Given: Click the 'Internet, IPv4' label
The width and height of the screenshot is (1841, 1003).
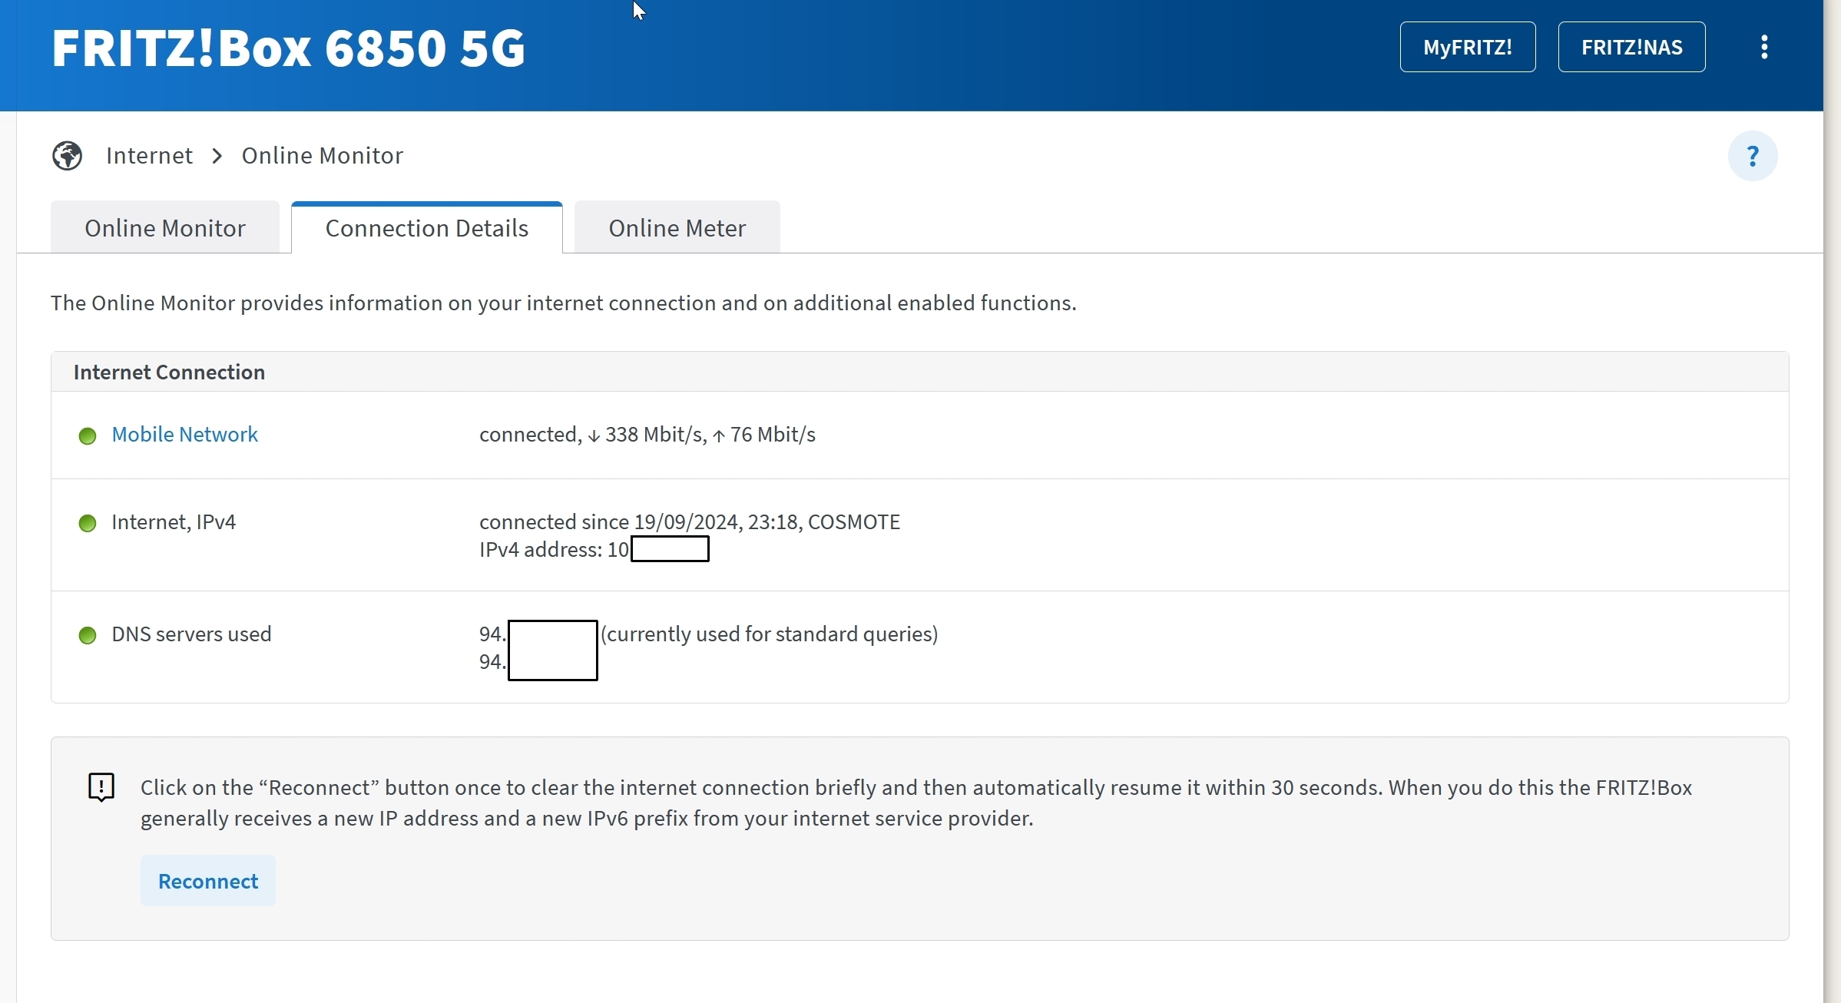Looking at the screenshot, I should 174,522.
